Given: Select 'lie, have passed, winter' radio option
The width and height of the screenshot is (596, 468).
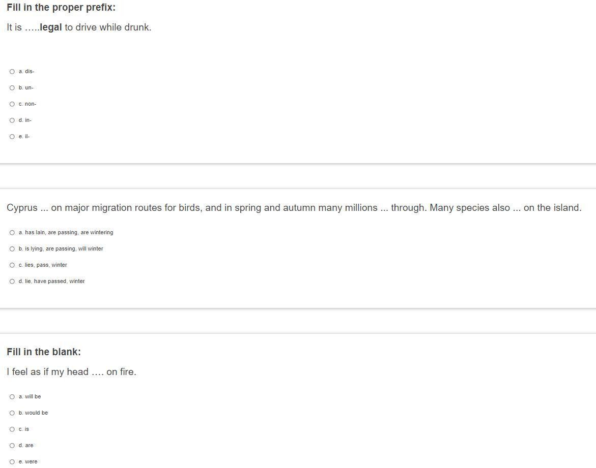Looking at the screenshot, I should point(12,282).
